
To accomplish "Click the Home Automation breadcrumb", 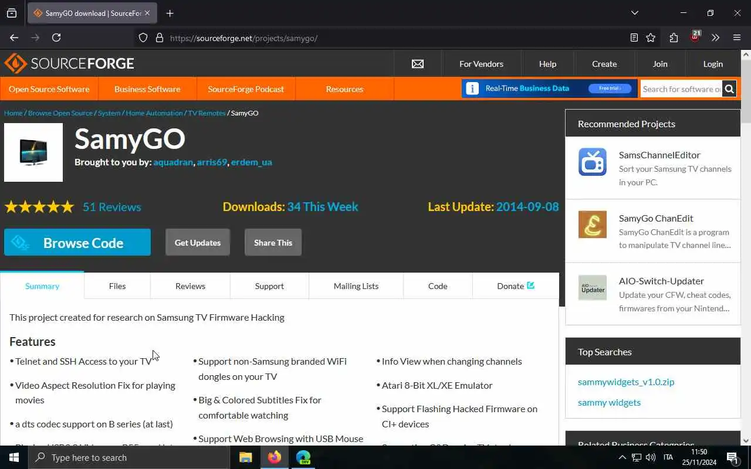I will pyautogui.click(x=154, y=113).
